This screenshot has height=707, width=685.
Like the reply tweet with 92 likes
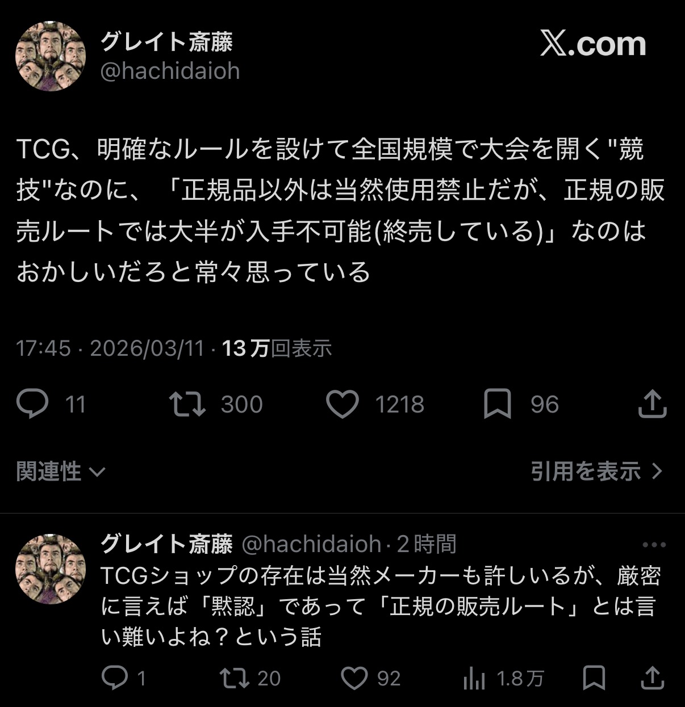pyautogui.click(x=354, y=678)
